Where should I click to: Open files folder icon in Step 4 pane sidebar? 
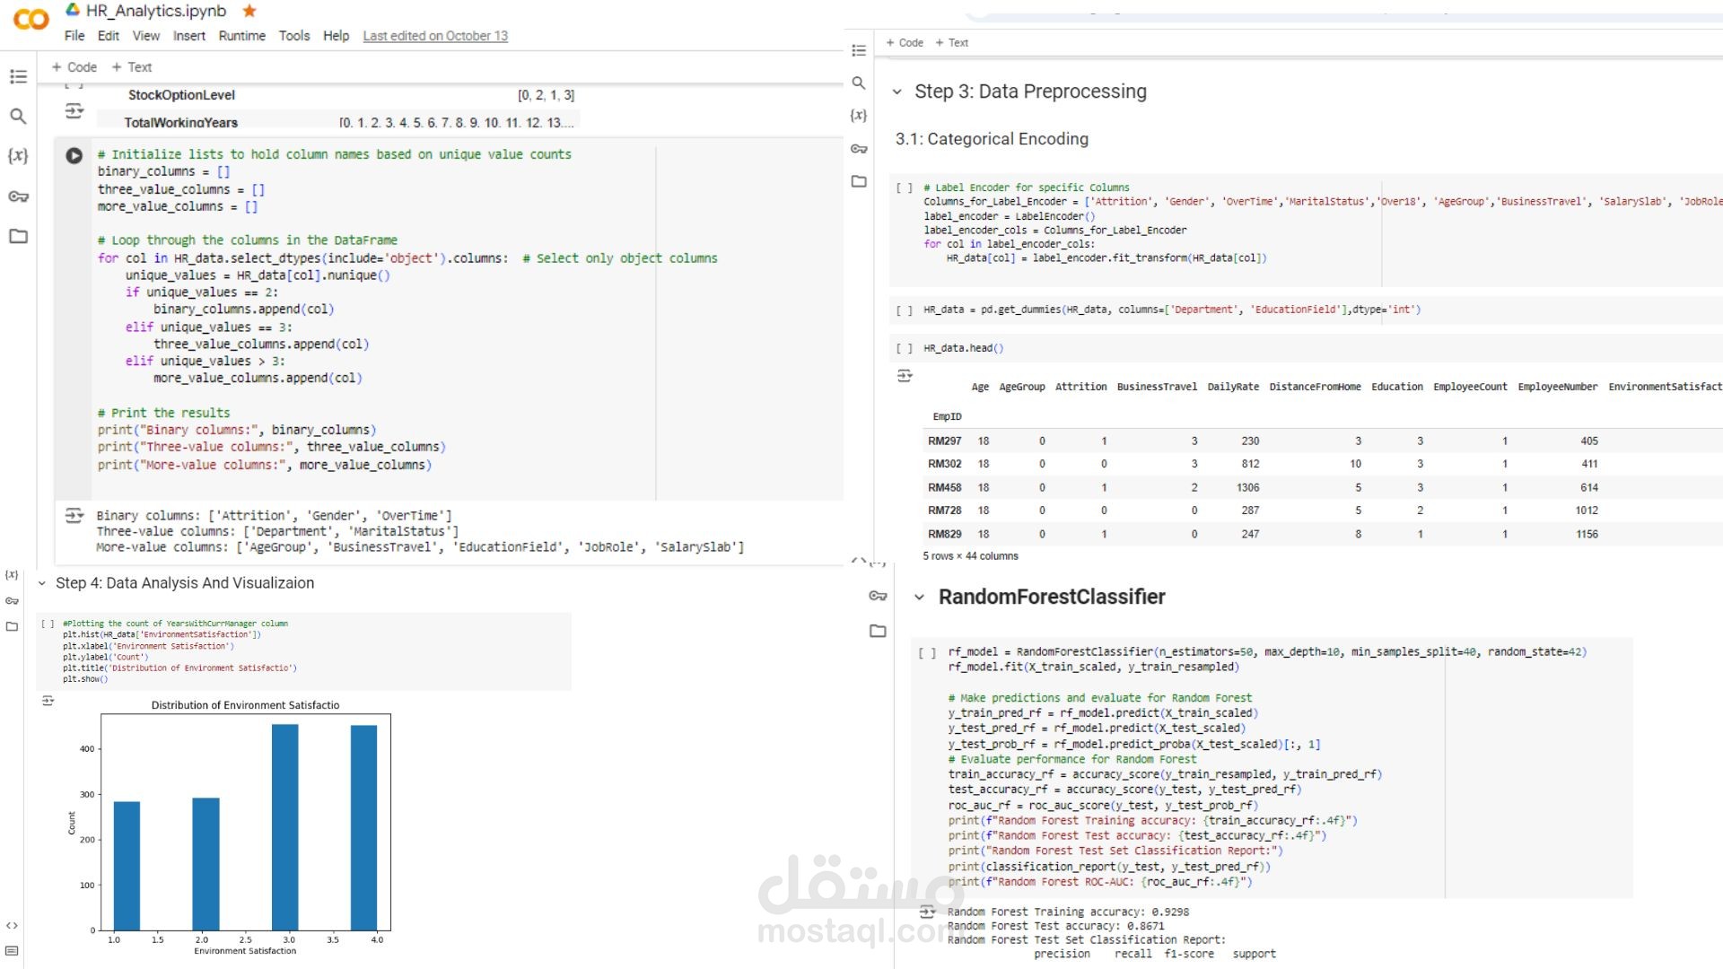[x=12, y=626]
